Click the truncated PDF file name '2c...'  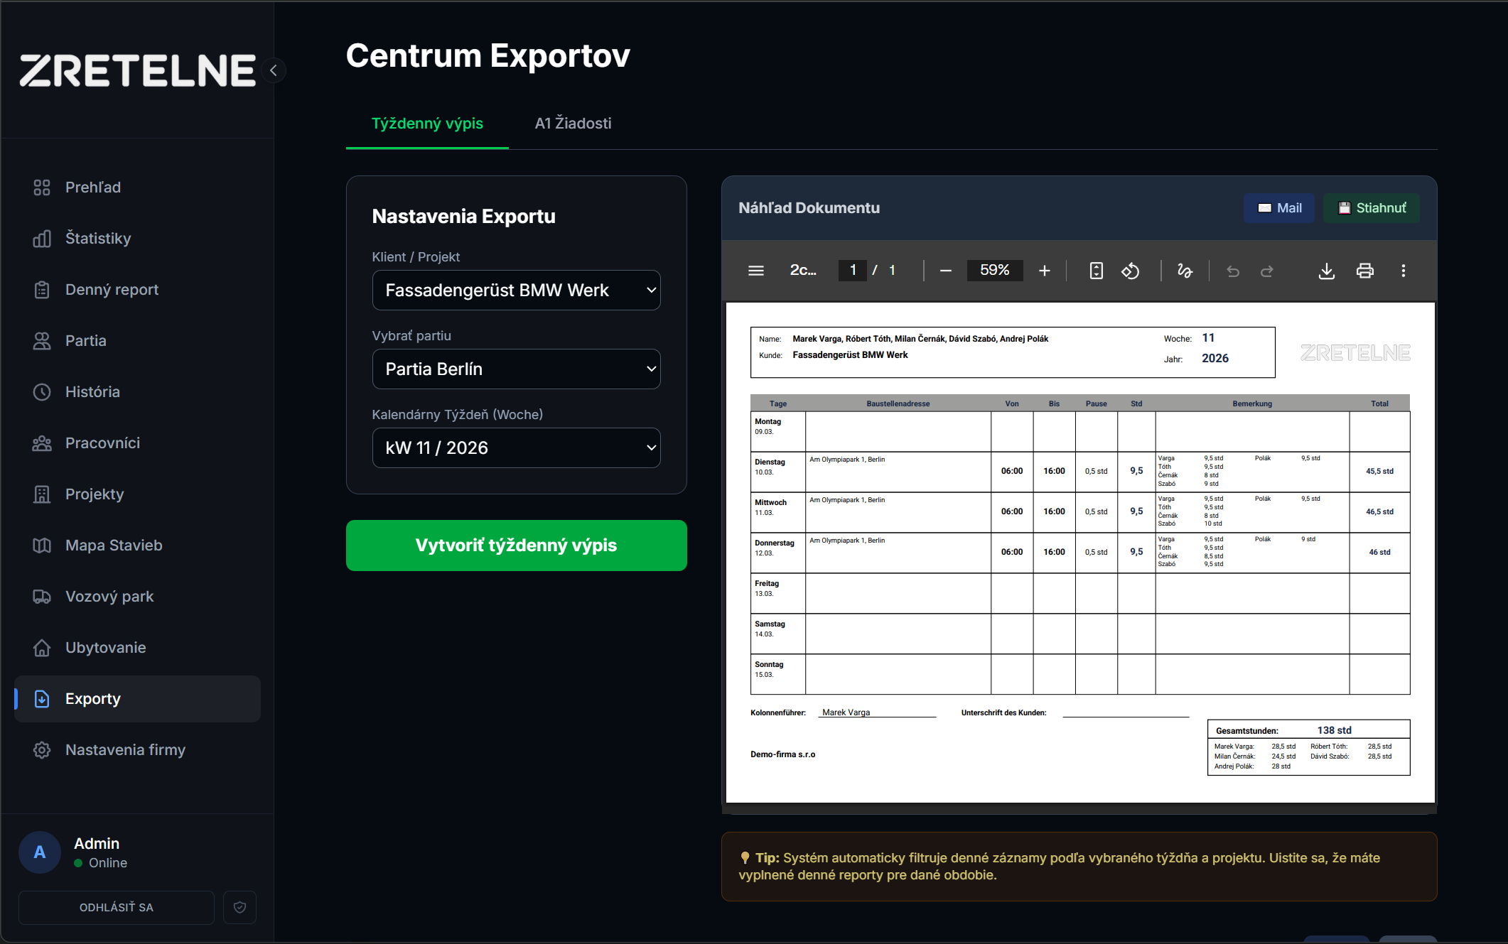coord(803,271)
